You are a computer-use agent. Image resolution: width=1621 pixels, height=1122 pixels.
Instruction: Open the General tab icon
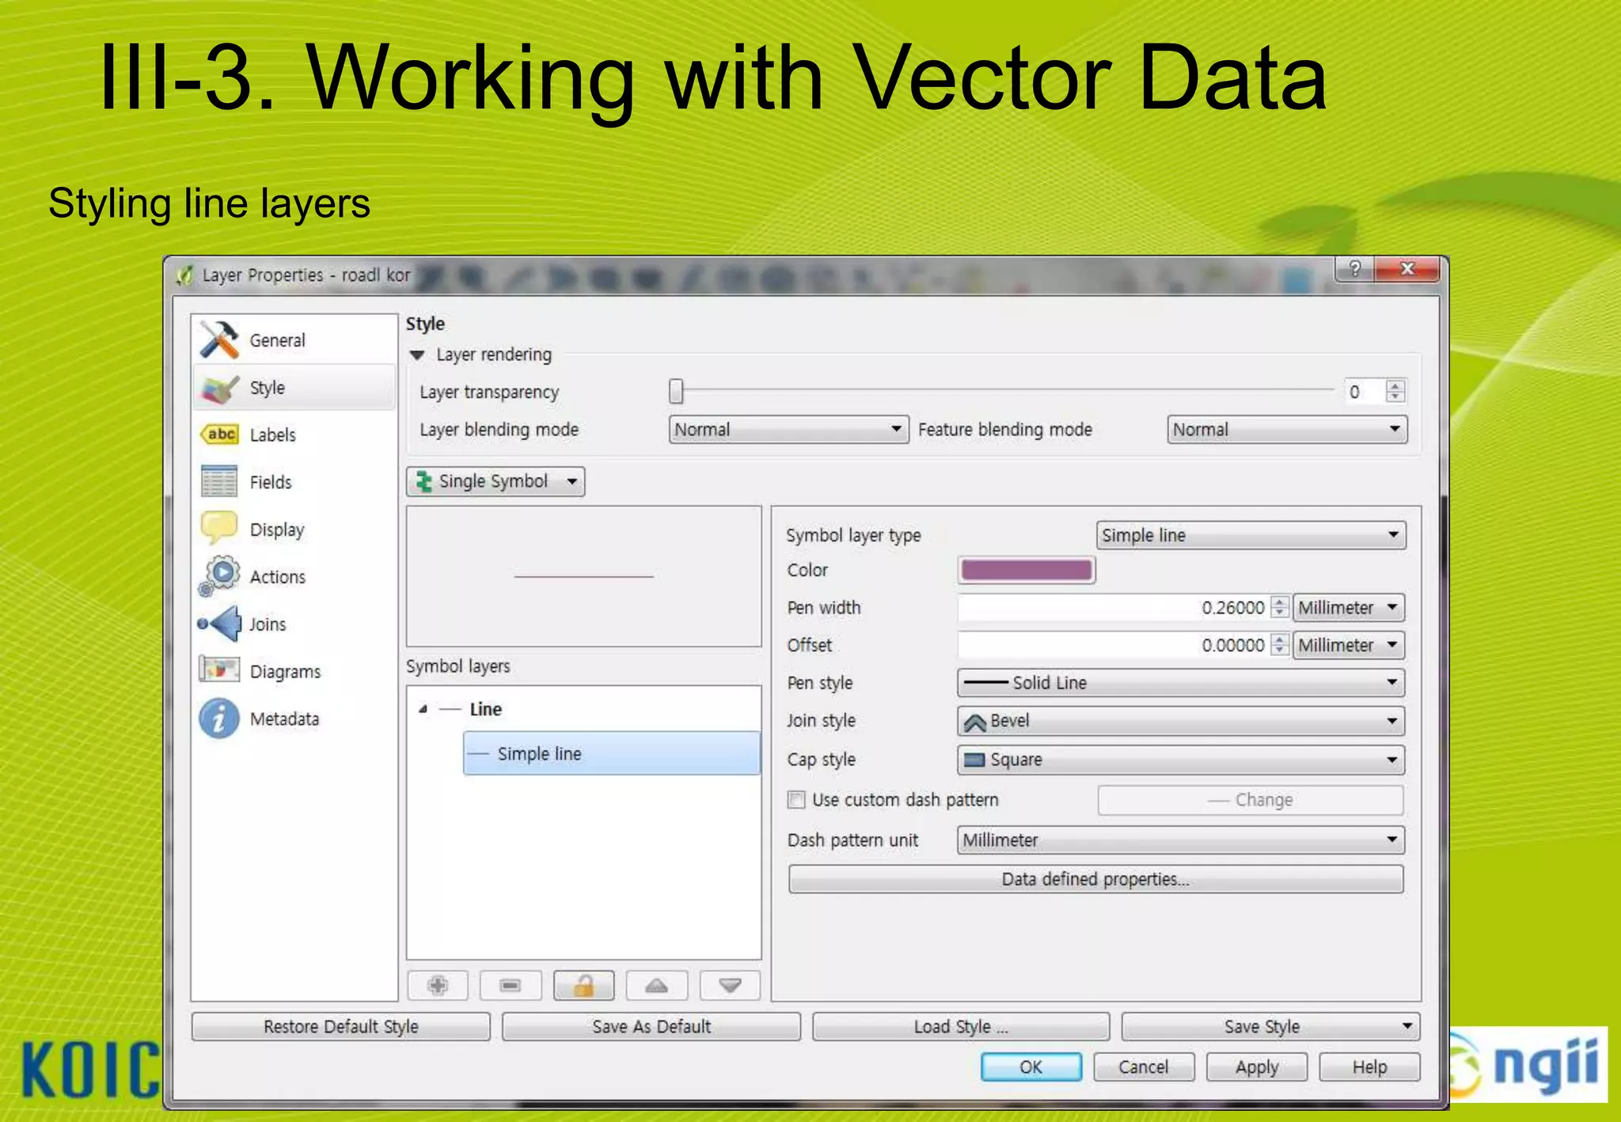pos(219,340)
